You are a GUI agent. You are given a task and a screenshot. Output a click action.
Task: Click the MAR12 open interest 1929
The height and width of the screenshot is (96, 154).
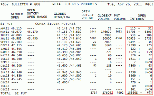[132, 52]
